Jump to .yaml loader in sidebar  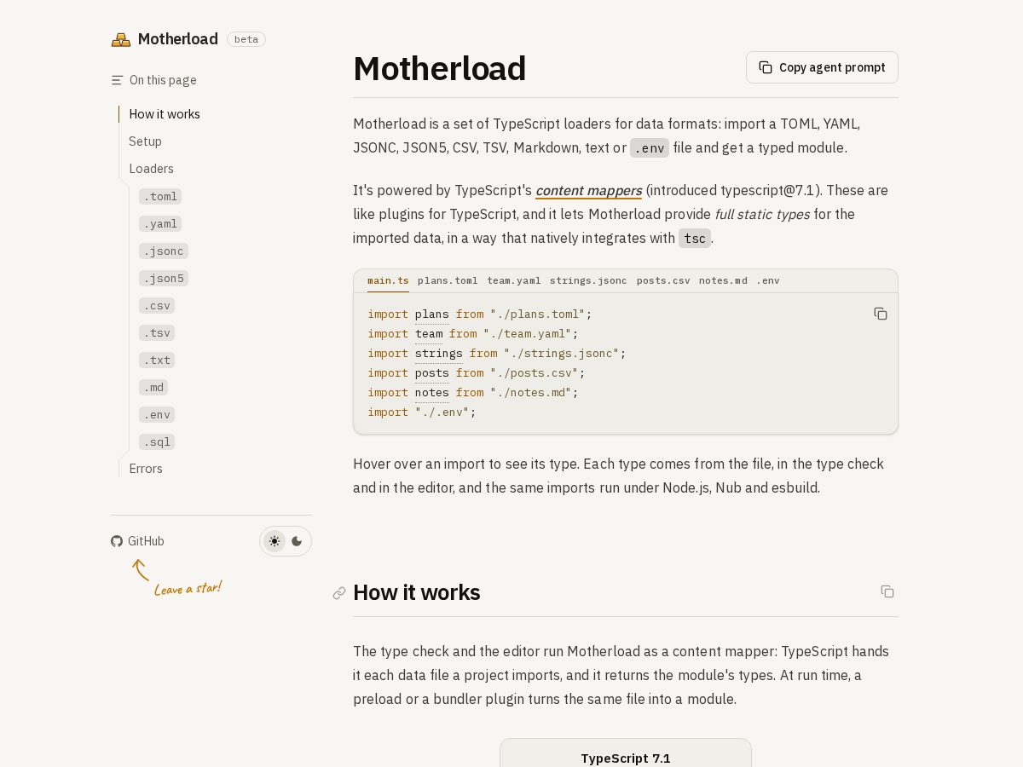(160, 223)
